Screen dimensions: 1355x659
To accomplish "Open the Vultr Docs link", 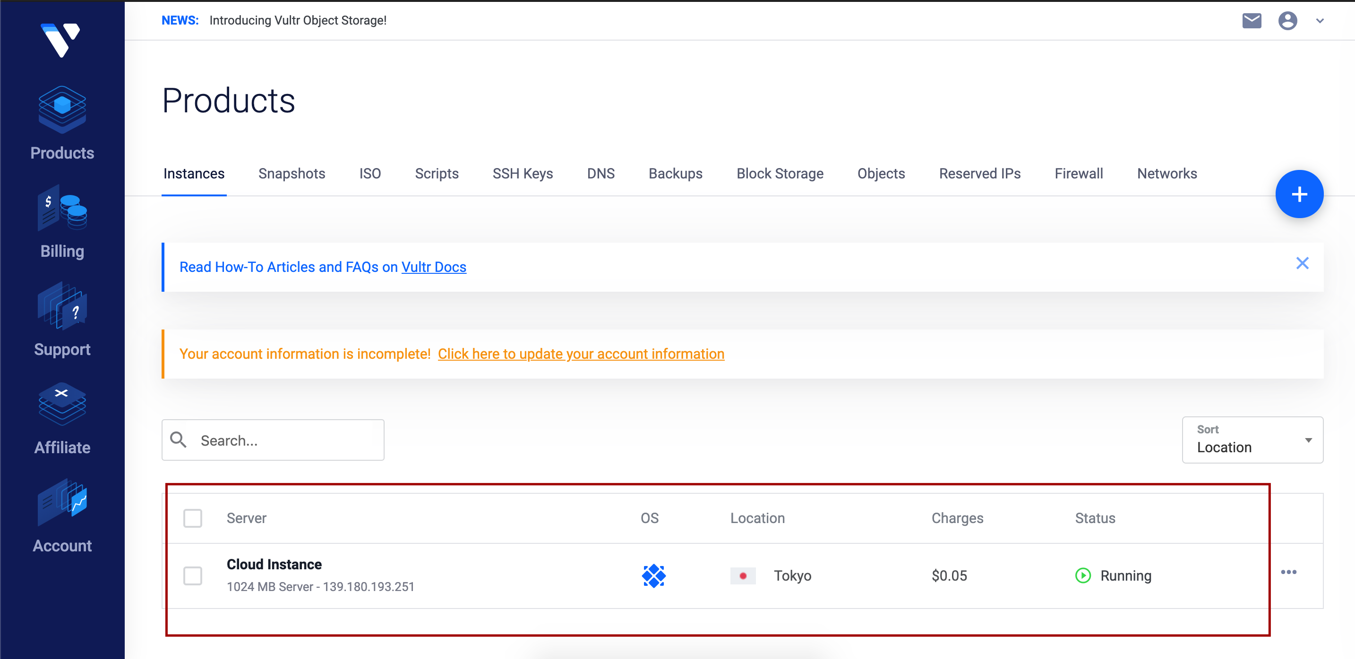I will click(x=433, y=267).
